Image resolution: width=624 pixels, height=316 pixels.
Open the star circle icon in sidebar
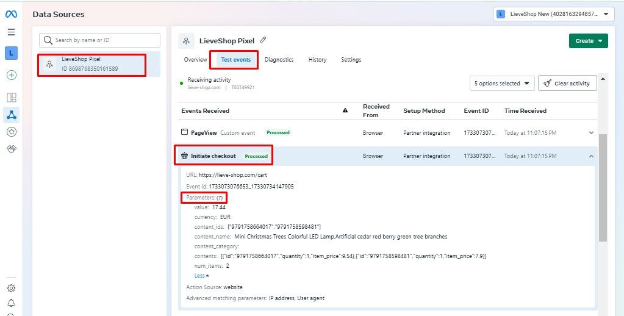(11, 132)
